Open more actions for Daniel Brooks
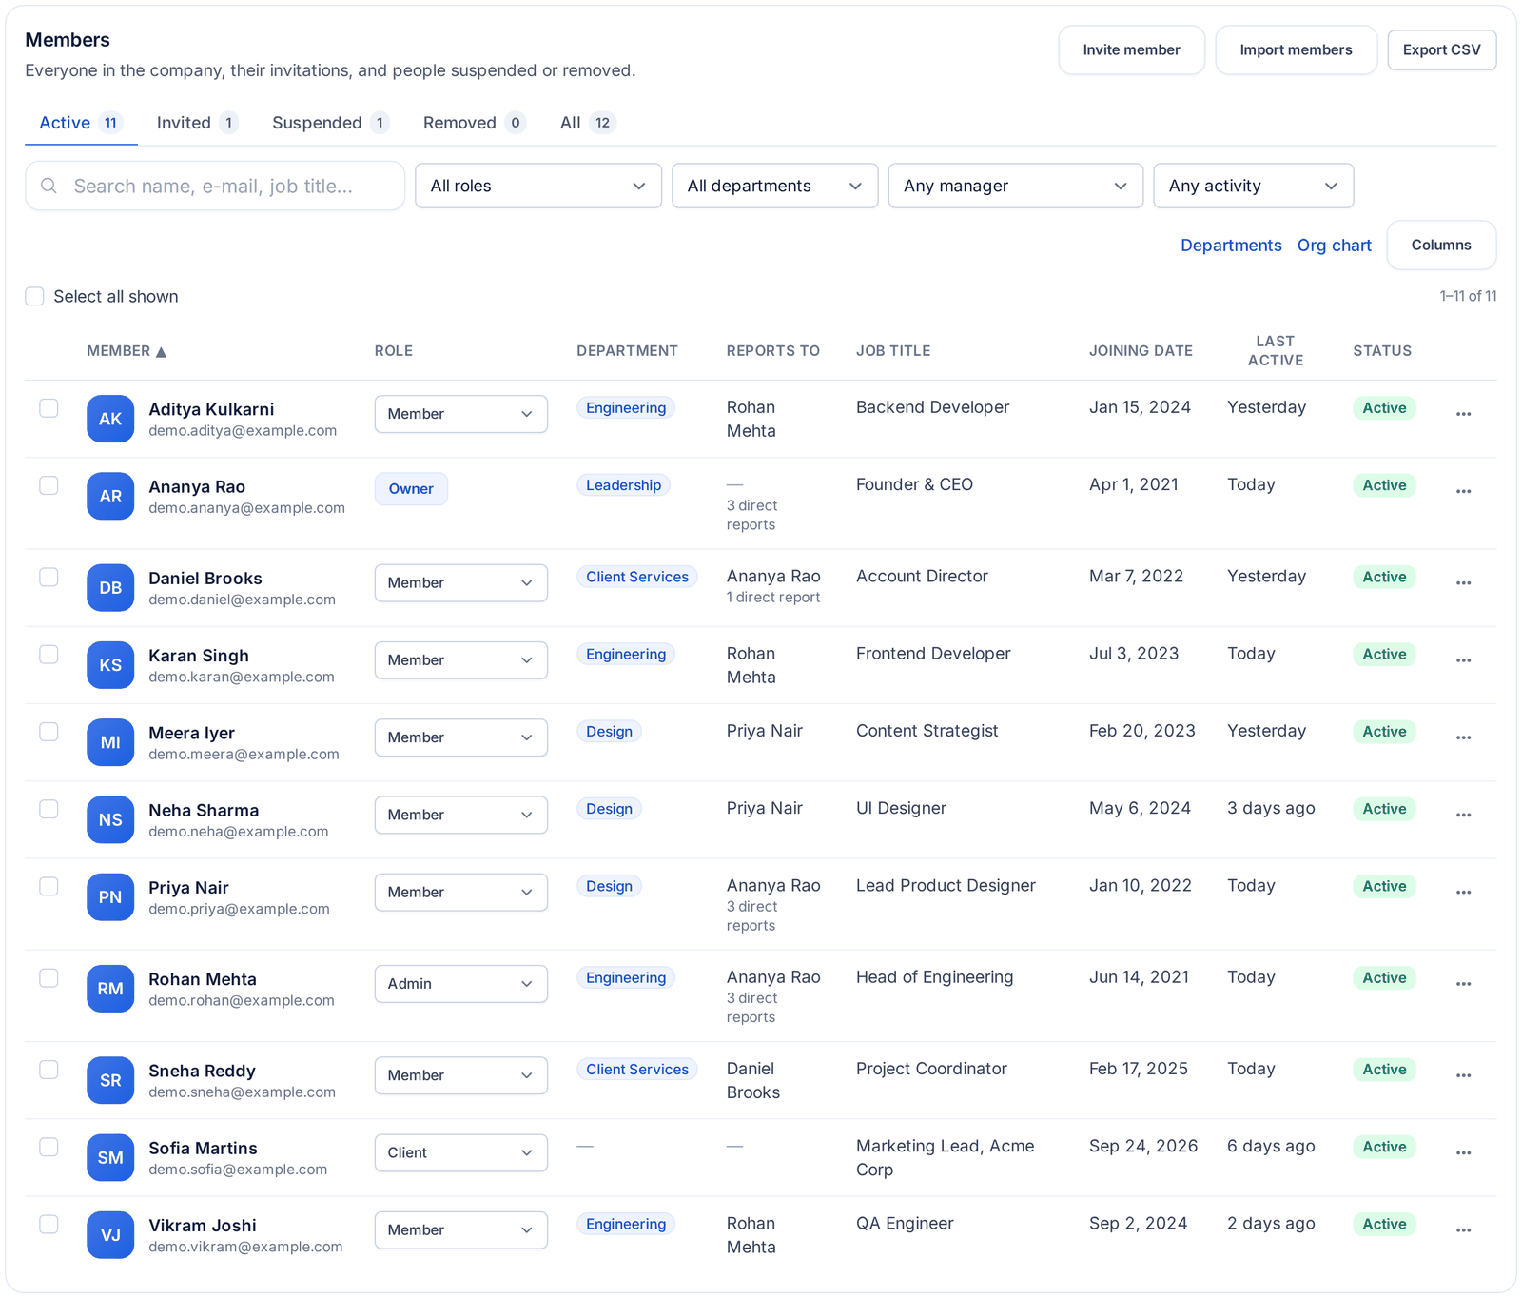Viewport: 1522px width, 1298px height. (1463, 583)
